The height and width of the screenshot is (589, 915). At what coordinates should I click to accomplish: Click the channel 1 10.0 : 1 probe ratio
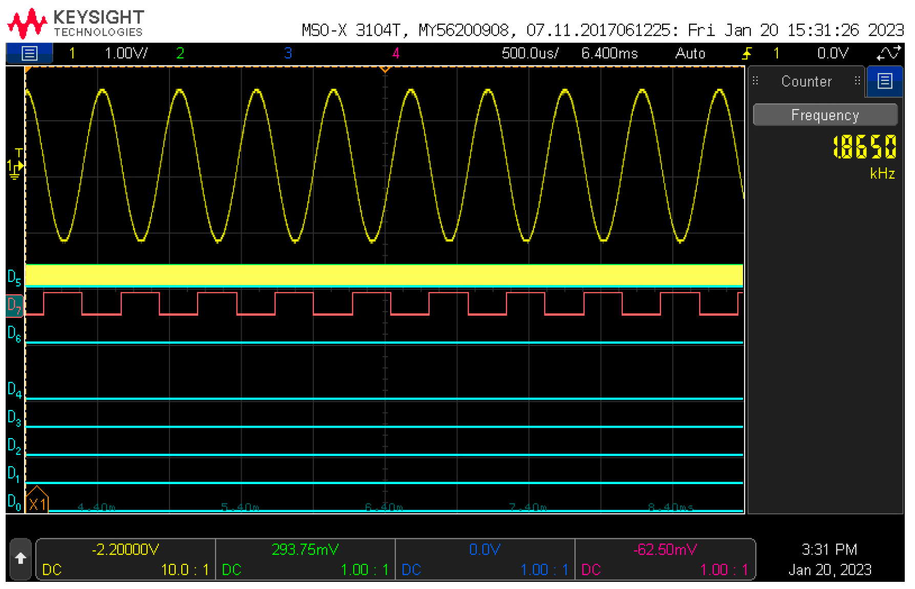(x=185, y=570)
